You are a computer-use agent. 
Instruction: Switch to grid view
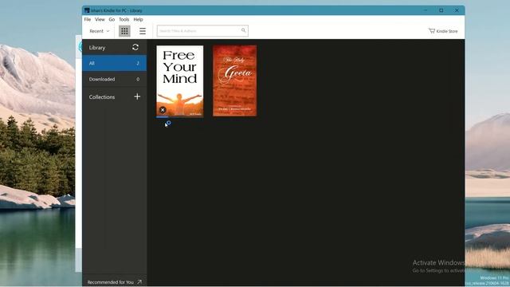(x=124, y=31)
